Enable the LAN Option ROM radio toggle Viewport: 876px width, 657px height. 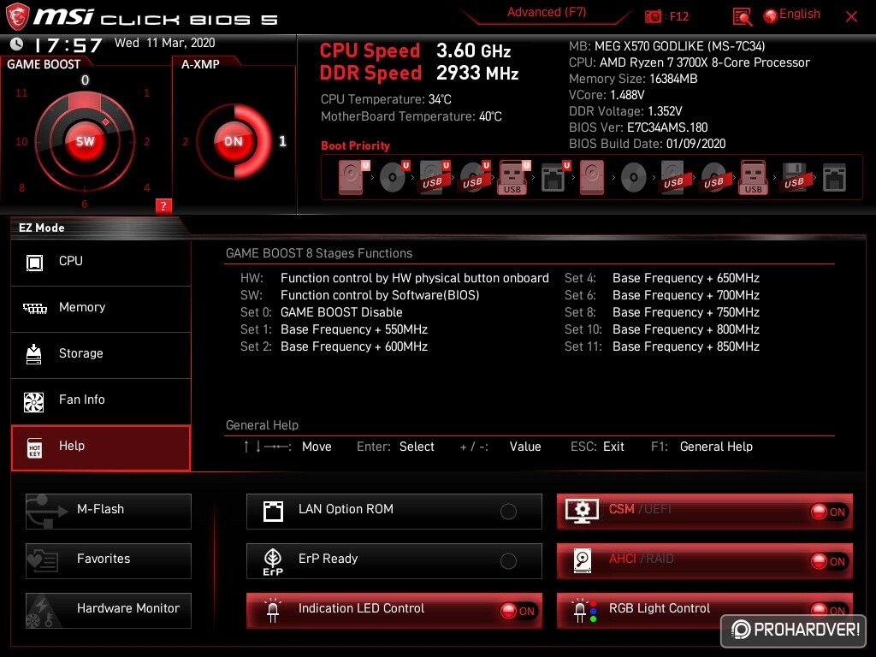(x=508, y=512)
